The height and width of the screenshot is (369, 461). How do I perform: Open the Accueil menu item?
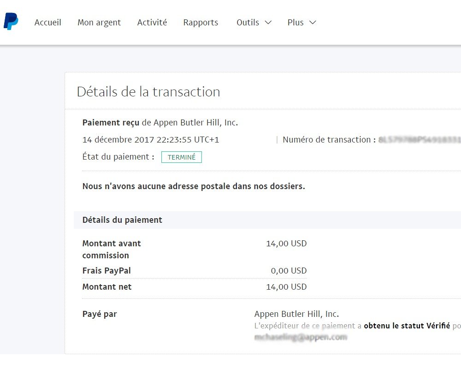coord(47,22)
